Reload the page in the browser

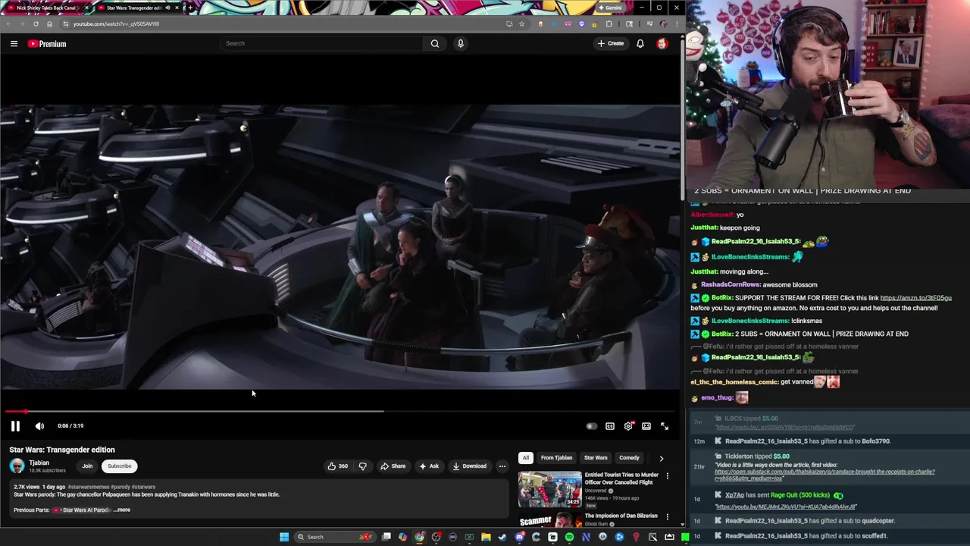[x=36, y=24]
